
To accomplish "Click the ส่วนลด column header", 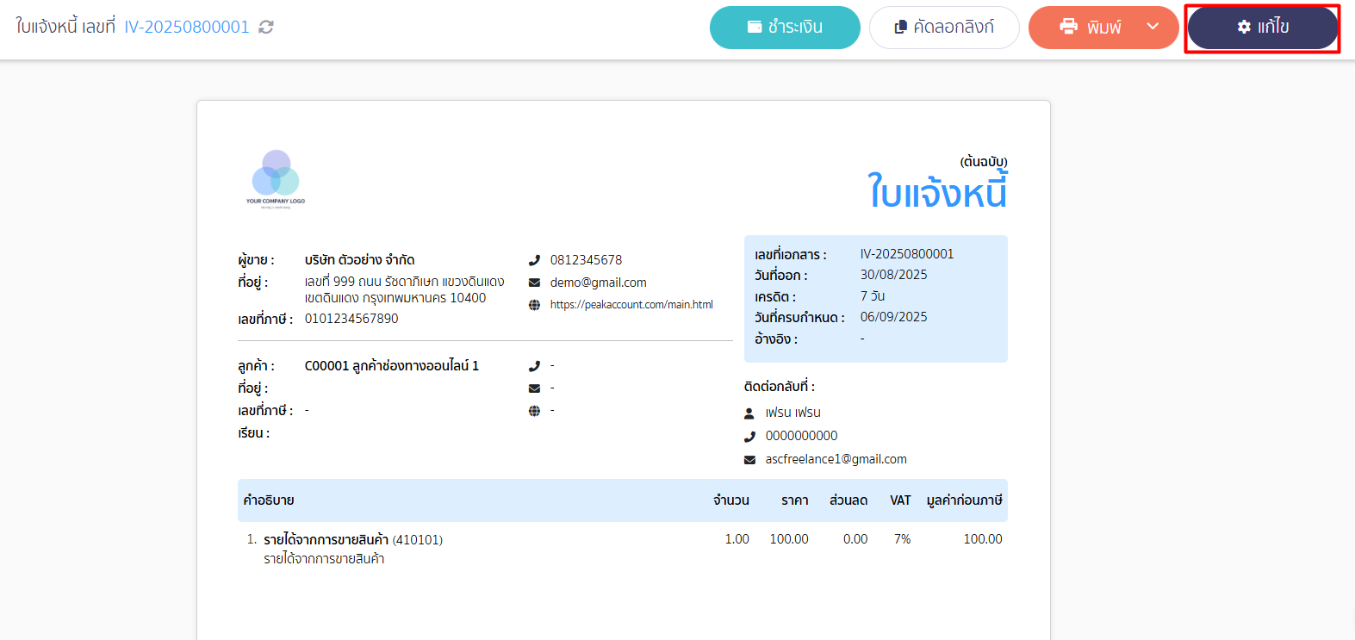I will [x=848, y=500].
